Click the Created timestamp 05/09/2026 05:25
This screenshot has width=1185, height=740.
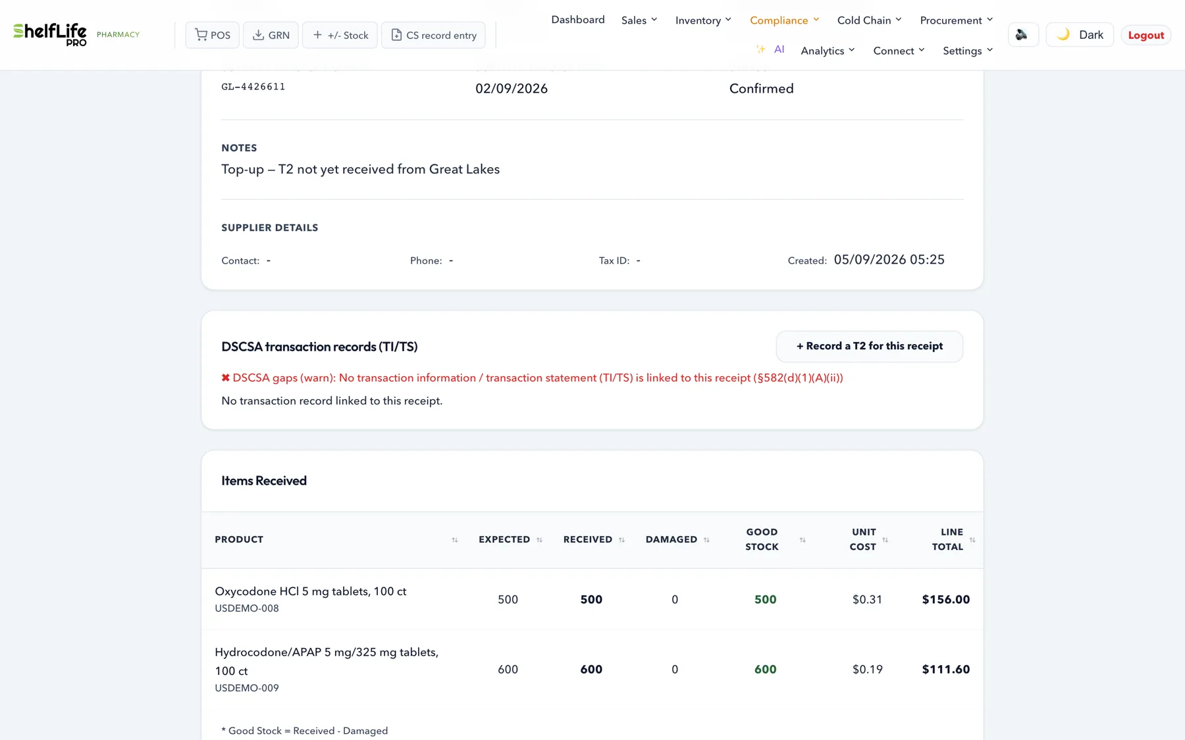[x=889, y=260]
